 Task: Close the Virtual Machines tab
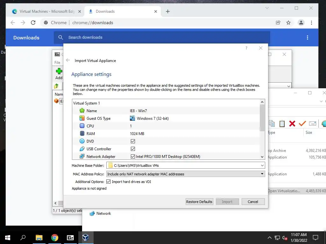(79, 11)
